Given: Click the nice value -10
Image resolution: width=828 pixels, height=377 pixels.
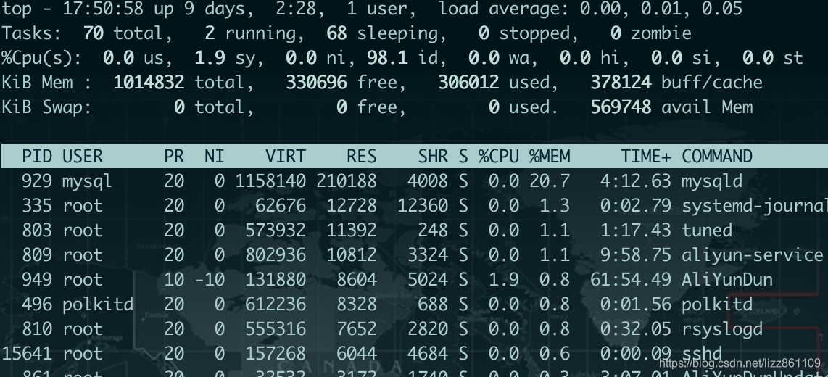Looking at the screenshot, I should 210,280.
